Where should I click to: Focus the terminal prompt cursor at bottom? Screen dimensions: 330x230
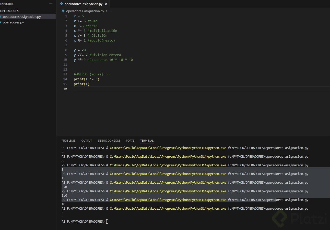[107, 221]
